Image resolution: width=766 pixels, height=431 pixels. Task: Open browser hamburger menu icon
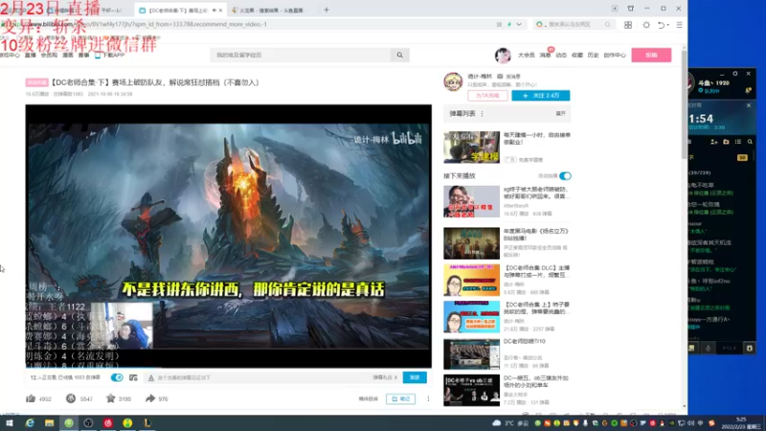(x=679, y=25)
